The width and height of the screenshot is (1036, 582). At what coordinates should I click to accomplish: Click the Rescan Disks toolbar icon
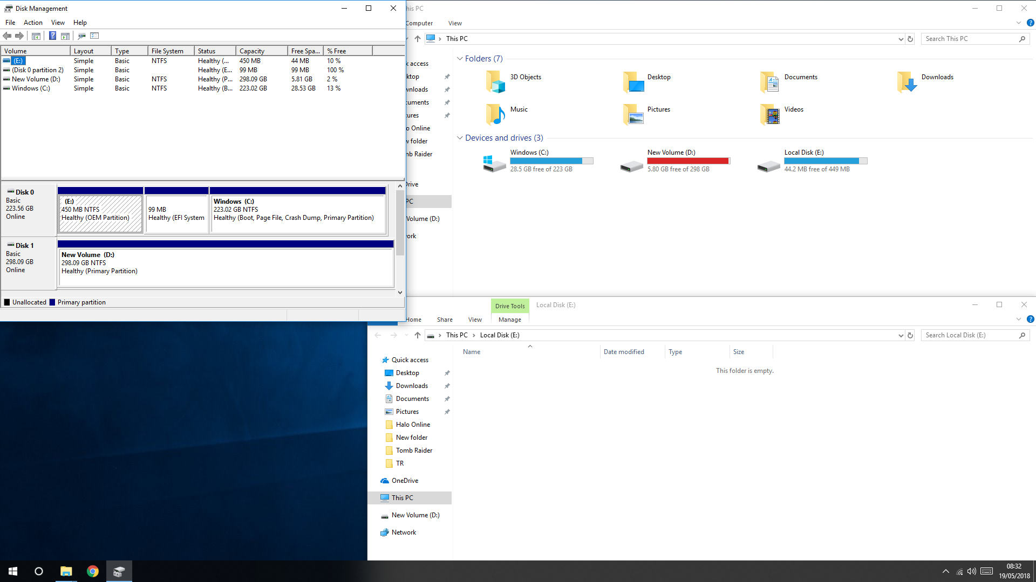click(x=81, y=36)
